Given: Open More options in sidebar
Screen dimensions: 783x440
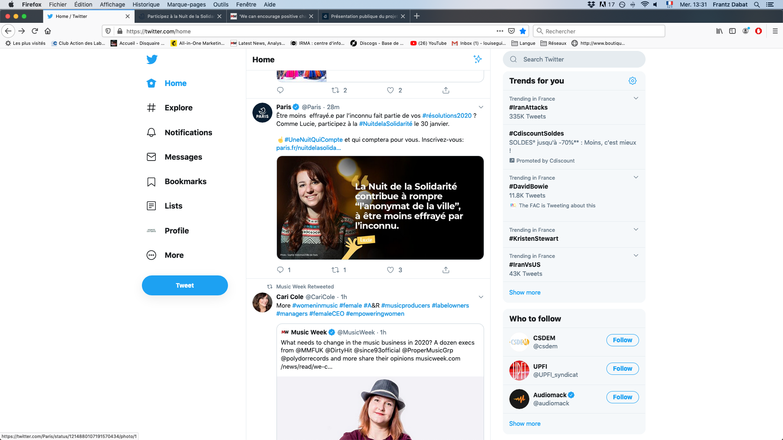Looking at the screenshot, I should pos(165,255).
